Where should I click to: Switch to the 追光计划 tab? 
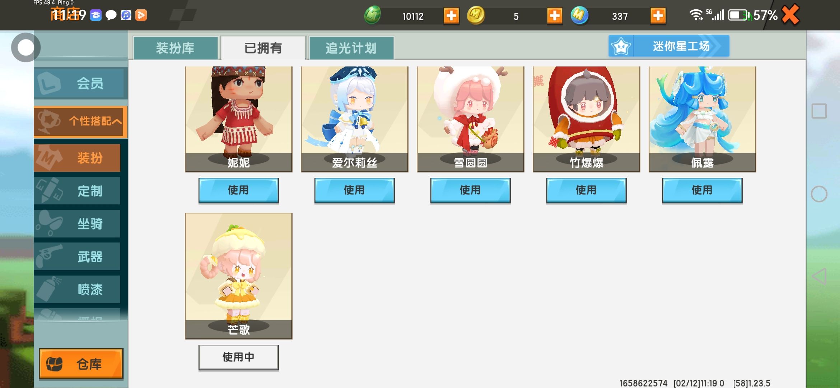pos(351,48)
